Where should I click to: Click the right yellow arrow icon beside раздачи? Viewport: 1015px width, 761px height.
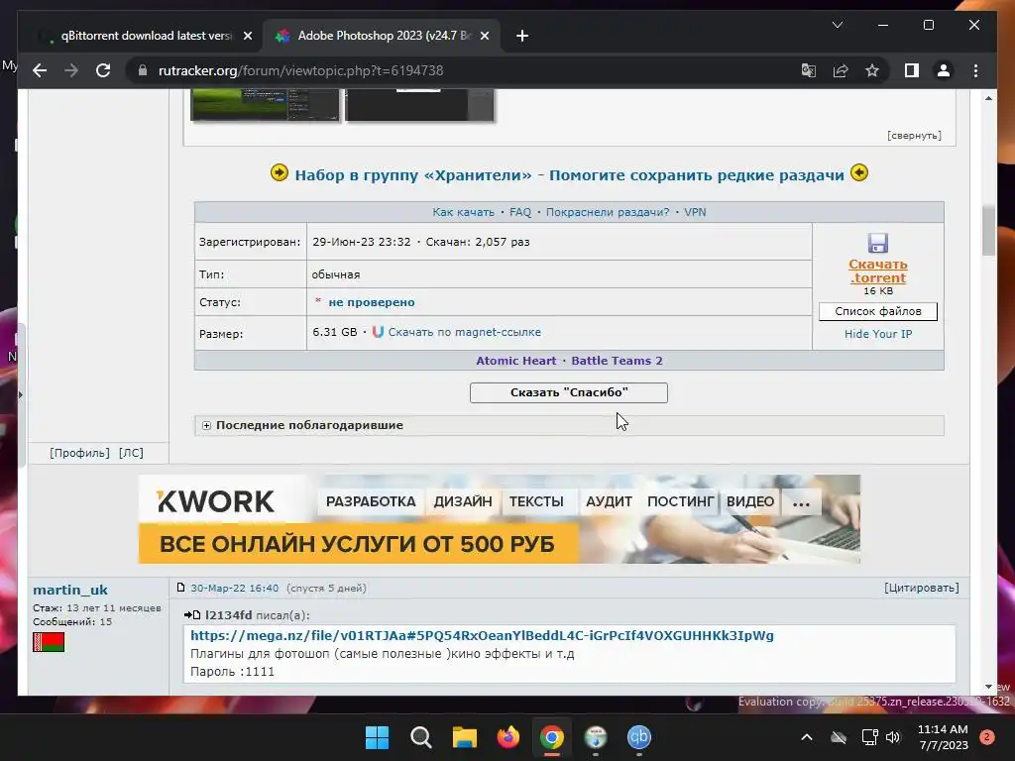pyautogui.click(x=859, y=172)
